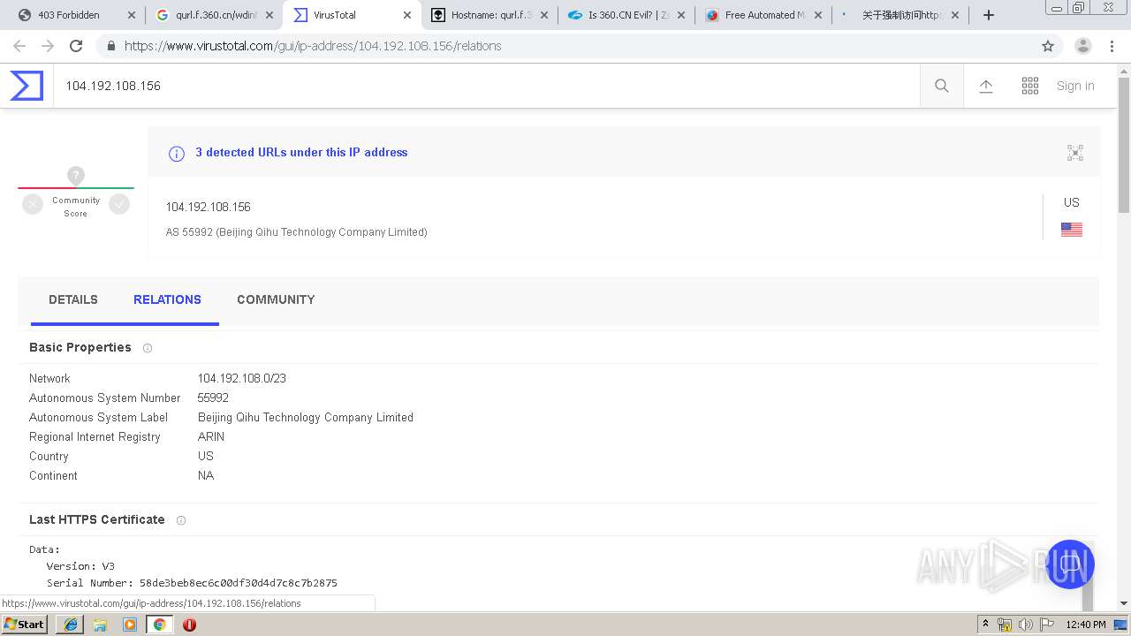Screen dimensions: 1131x636
Task: Click the info icon beside detected URLs
Action: pos(177,154)
